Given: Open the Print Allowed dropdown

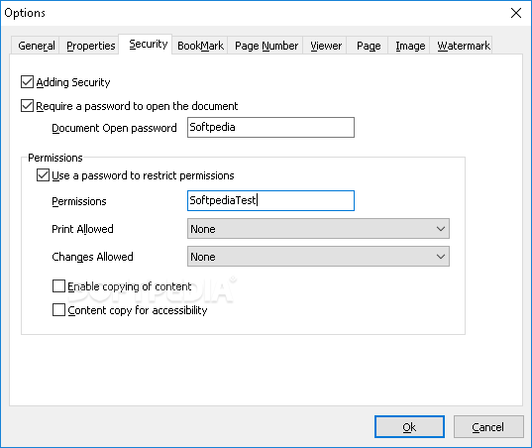Looking at the screenshot, I should point(318,229).
